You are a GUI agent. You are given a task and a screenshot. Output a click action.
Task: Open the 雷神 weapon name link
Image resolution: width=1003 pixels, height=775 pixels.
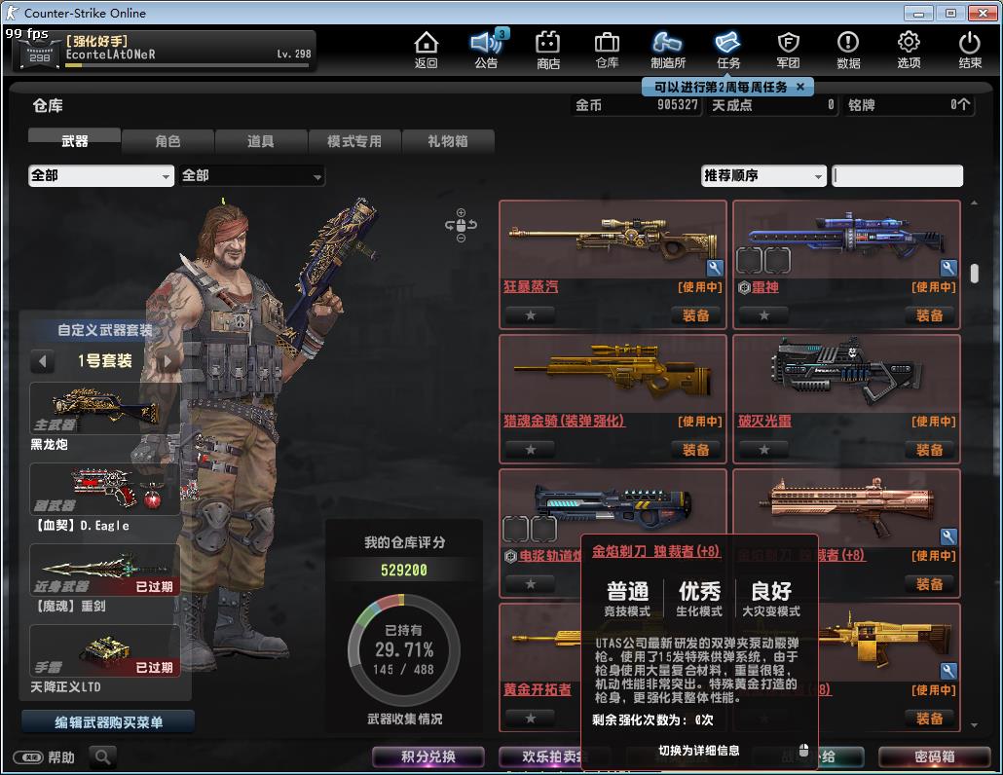765,287
